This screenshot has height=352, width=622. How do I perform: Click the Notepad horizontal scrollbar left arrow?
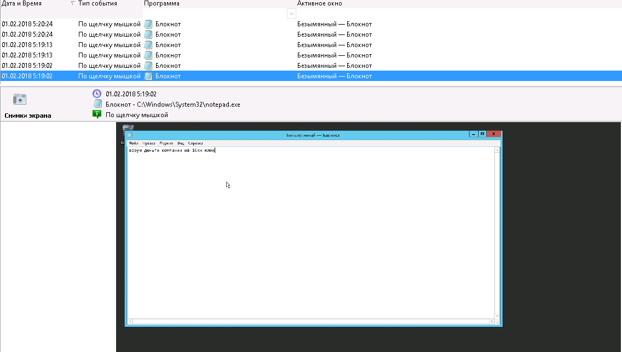tap(130, 321)
